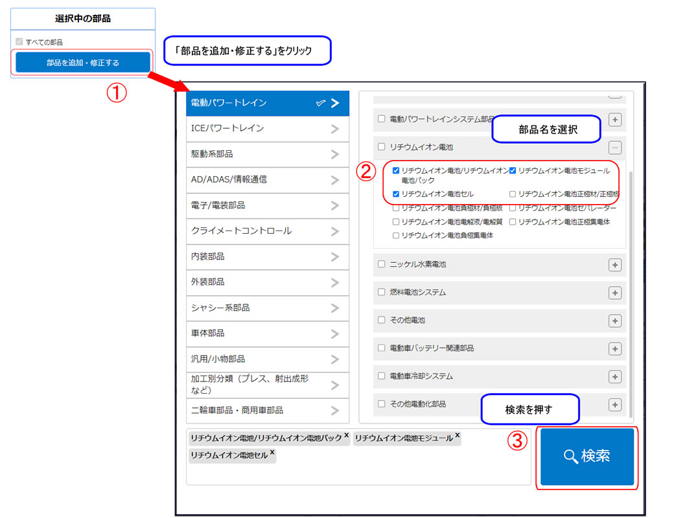
Task: Tick the 電動車冷却システム category checkbox
Action: (x=382, y=376)
